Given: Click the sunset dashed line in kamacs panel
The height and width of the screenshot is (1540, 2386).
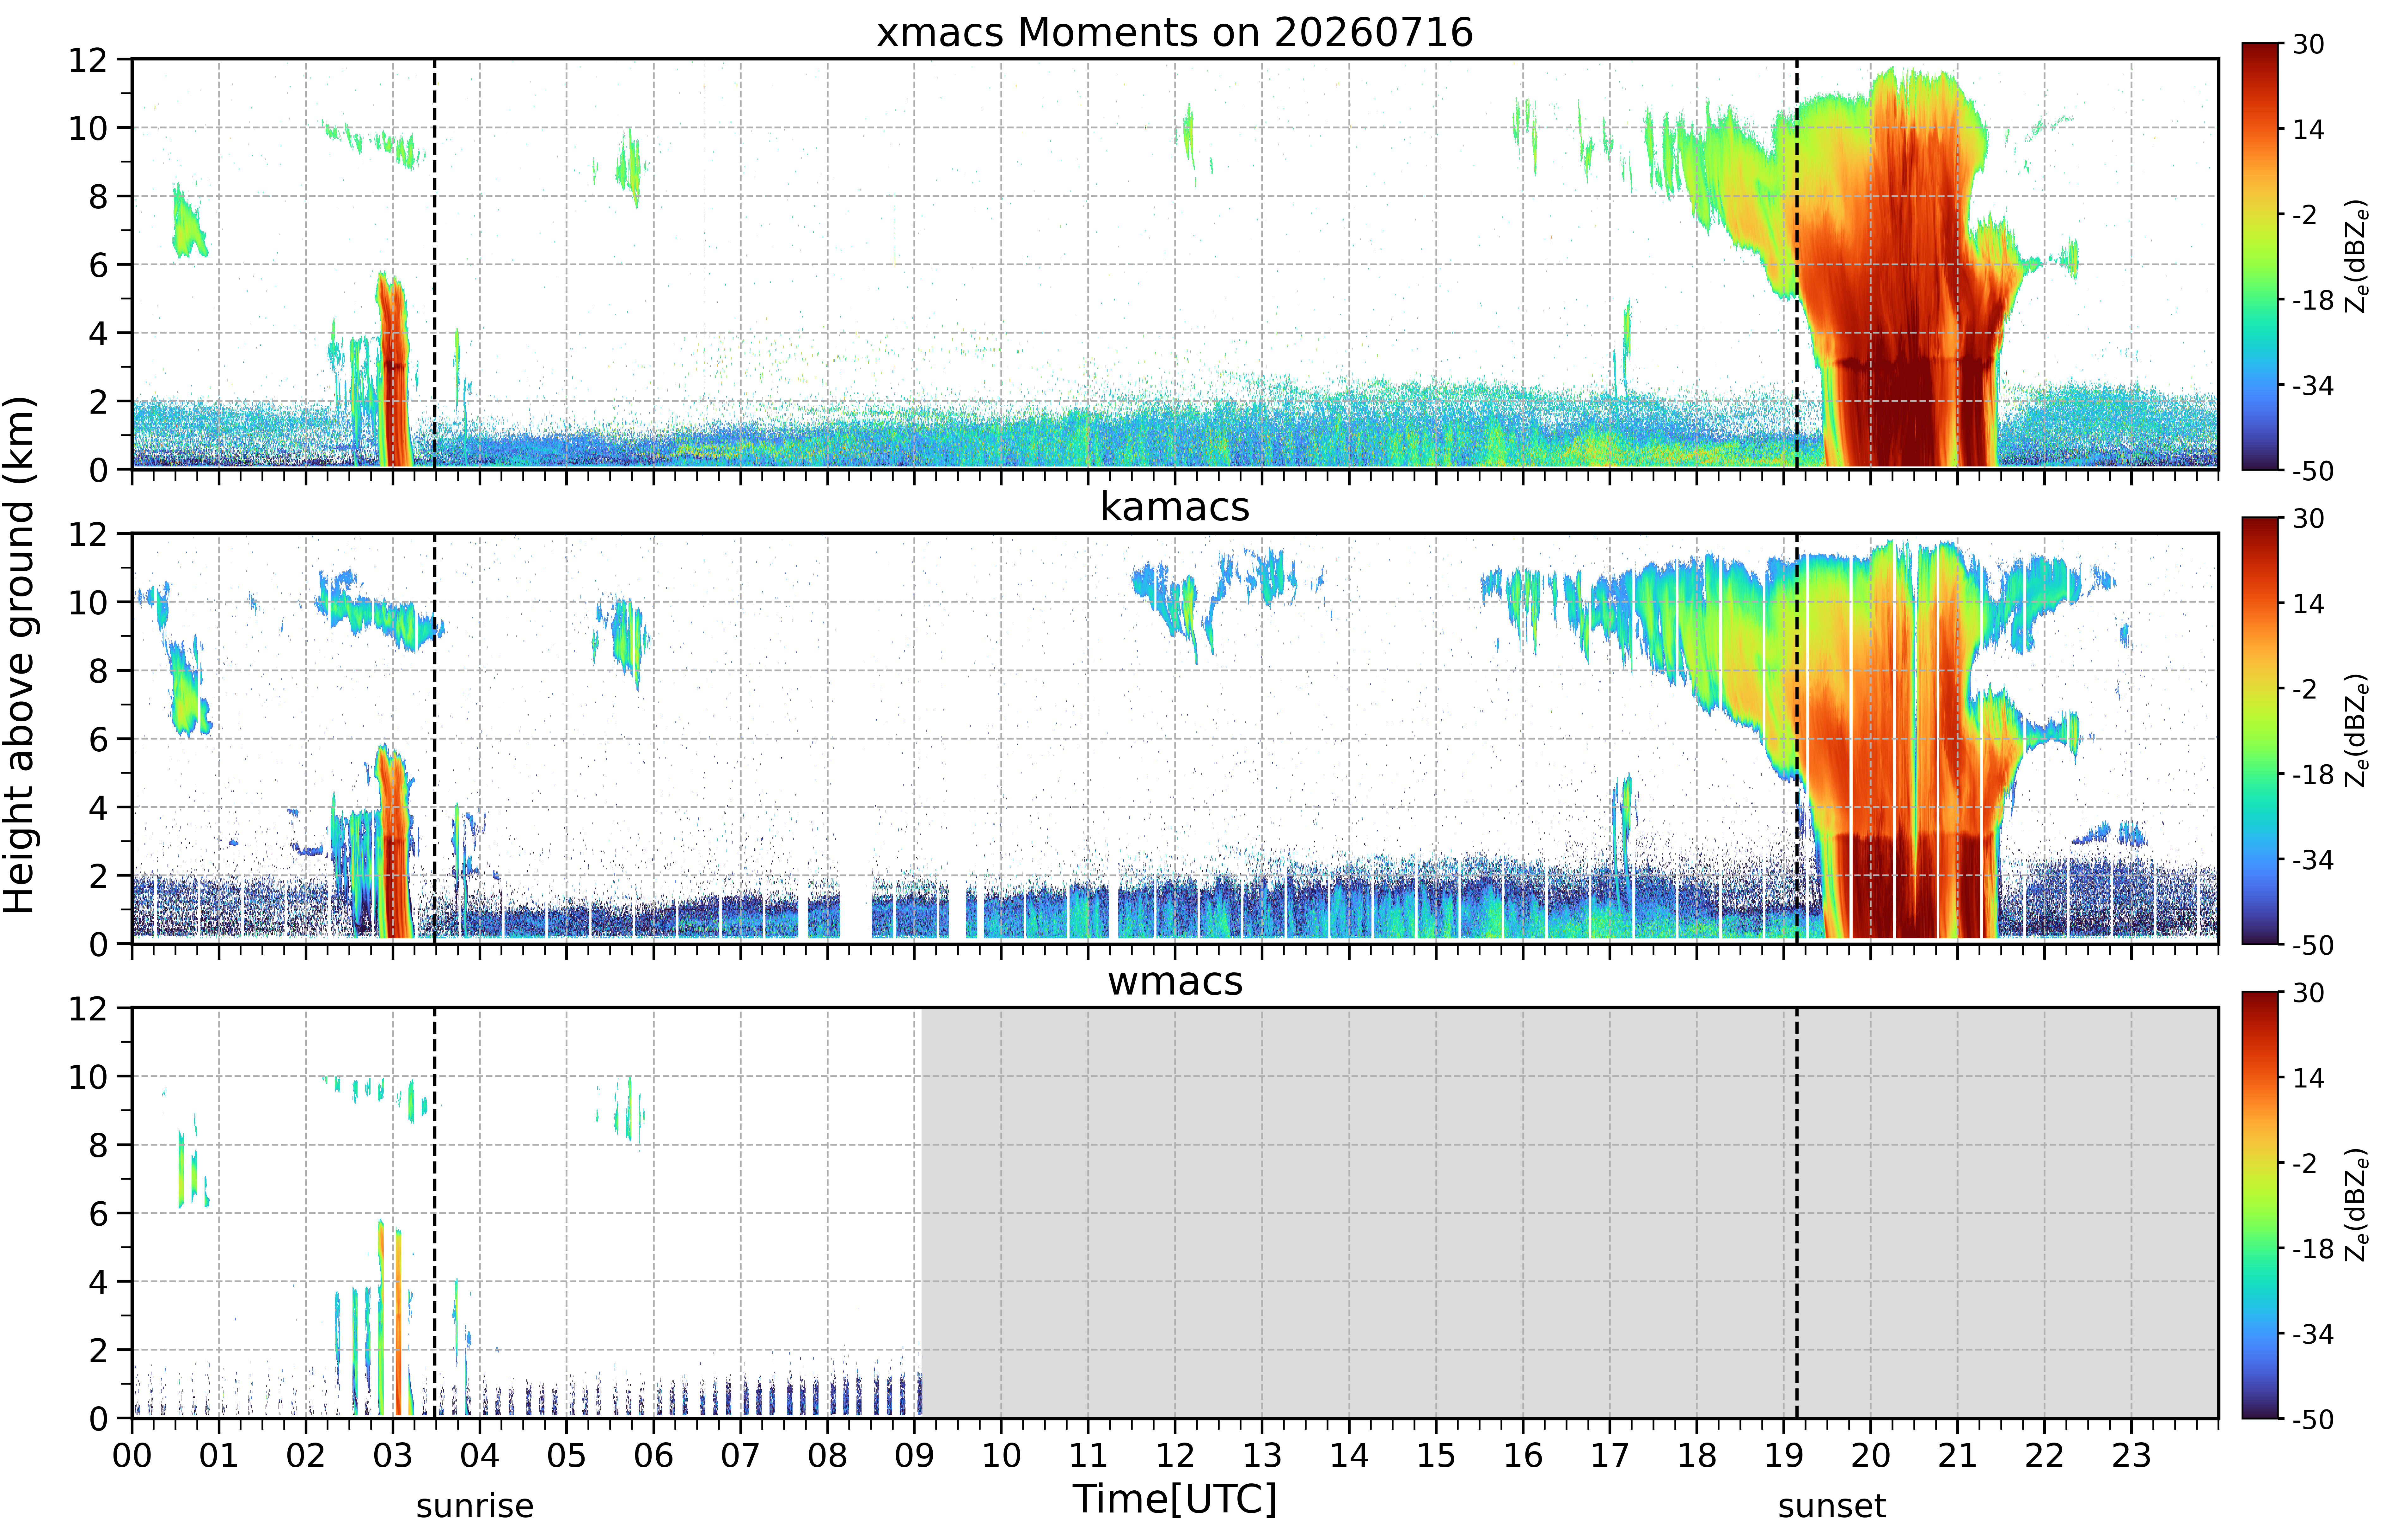Looking at the screenshot, I should 1797,738.
